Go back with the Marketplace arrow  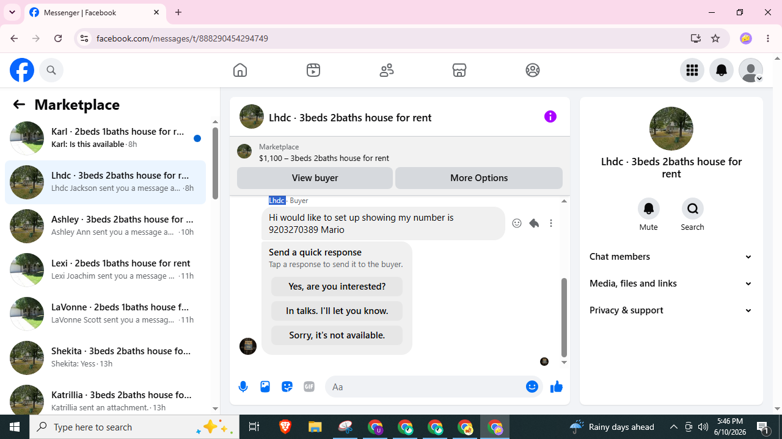pyautogui.click(x=19, y=104)
